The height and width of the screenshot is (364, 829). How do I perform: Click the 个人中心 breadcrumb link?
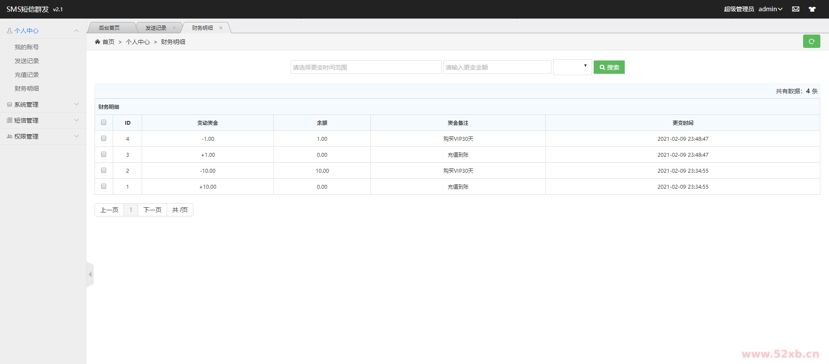[138, 42]
